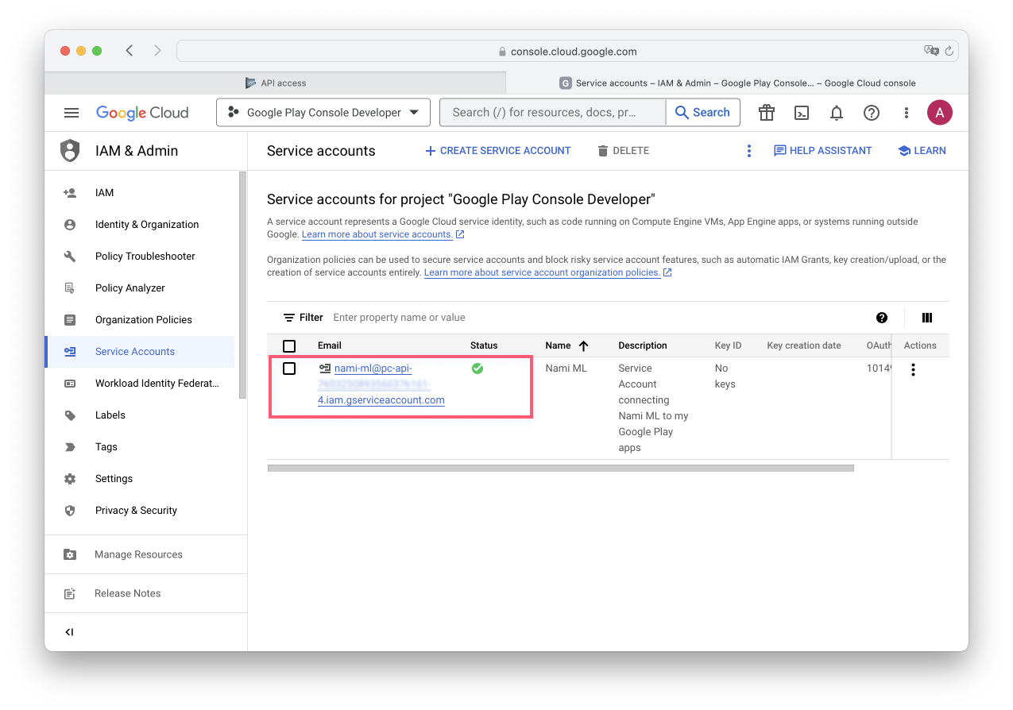Open the main navigation hamburger menu
The image size is (1013, 710).
coord(72,113)
